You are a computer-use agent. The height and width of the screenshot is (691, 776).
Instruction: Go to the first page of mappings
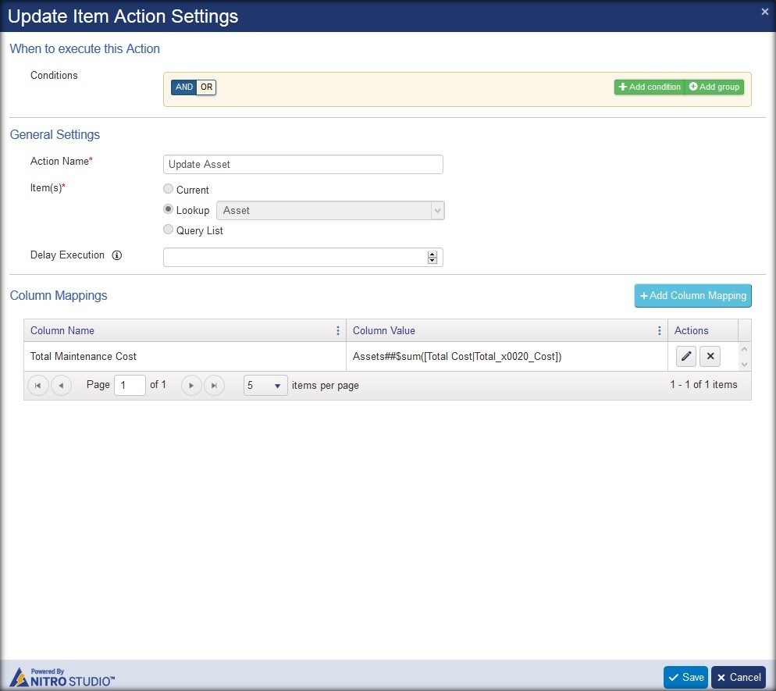(38, 385)
